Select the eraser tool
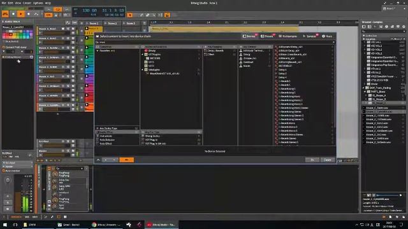The width and height of the screenshot is (408, 229). point(147,15)
